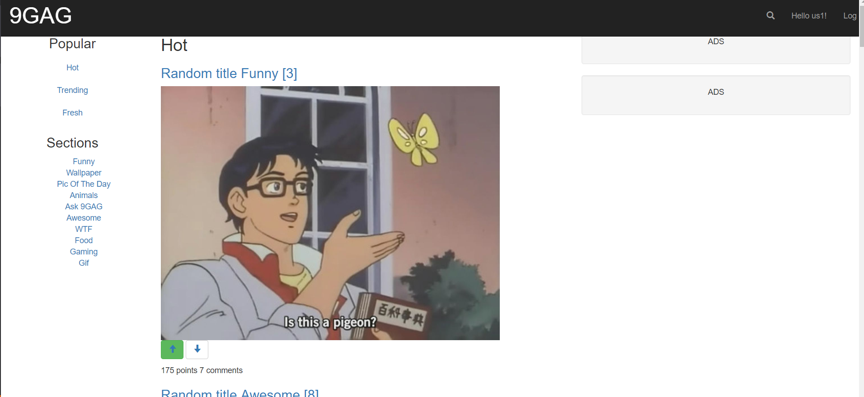Click the Hello us1! user greeting
Screen dimensions: 864x397
809,16
